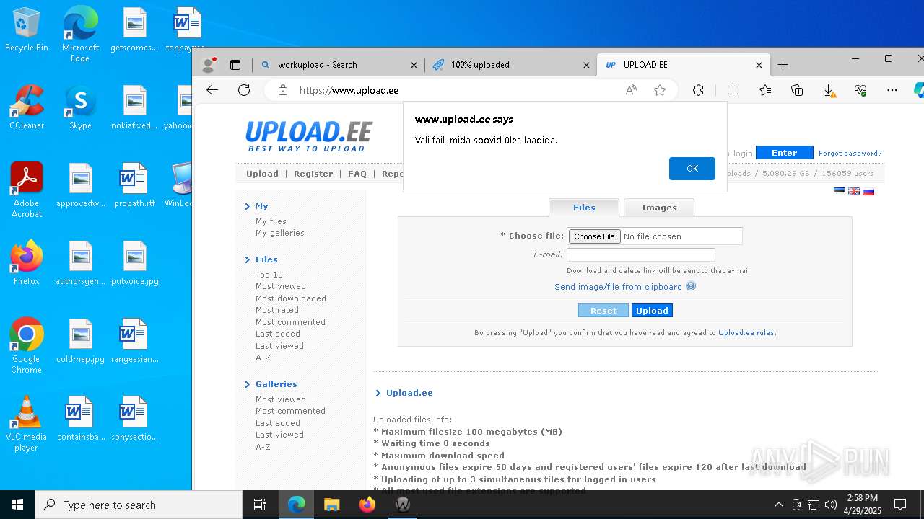Open propath.rtf on desktop

click(135, 185)
